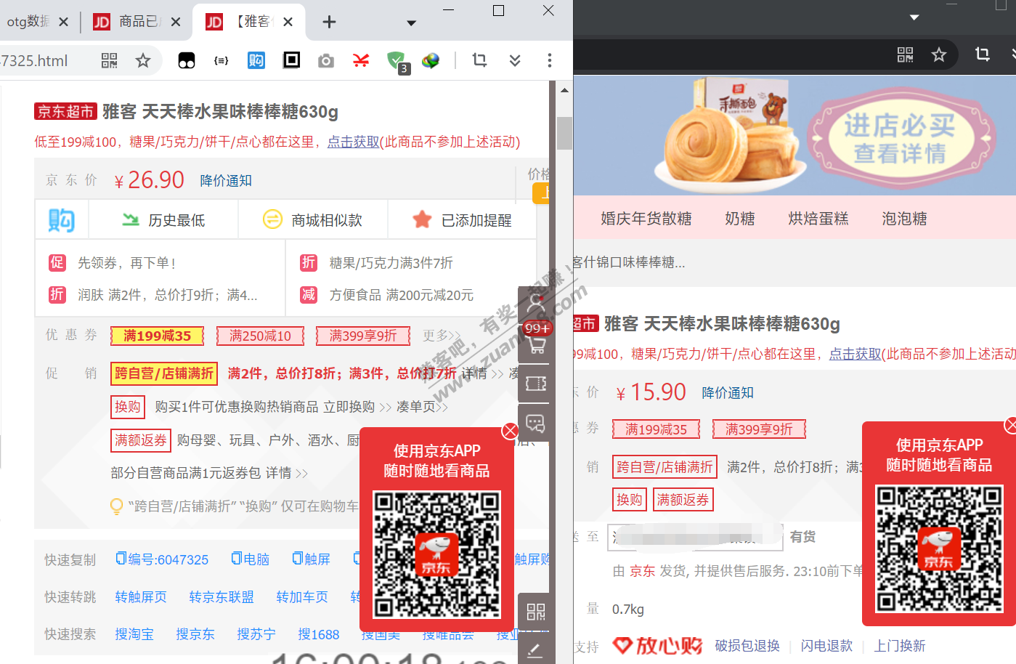This screenshot has height=664, width=1016.
Task: Click the crop screenshot icon in left toolbar
Action: click(479, 60)
